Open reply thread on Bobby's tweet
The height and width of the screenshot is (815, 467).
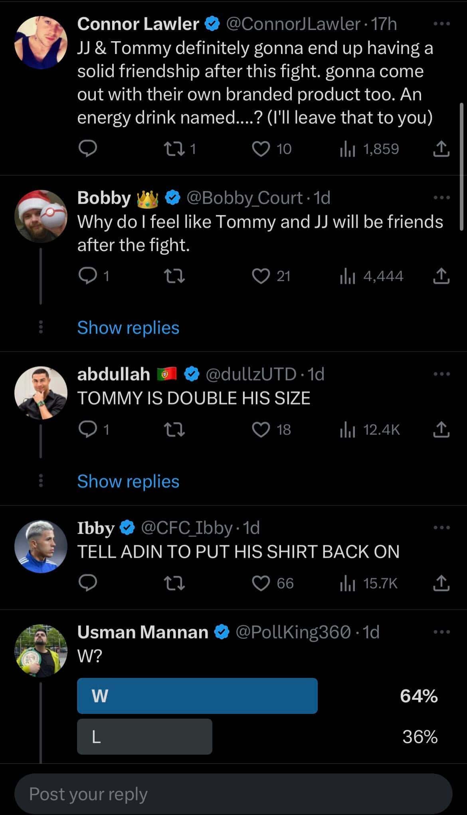(87, 276)
